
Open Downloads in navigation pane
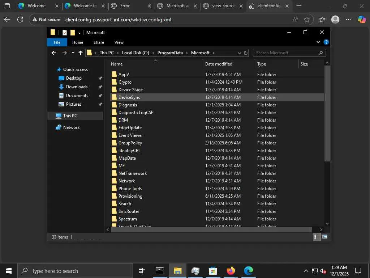point(77,87)
